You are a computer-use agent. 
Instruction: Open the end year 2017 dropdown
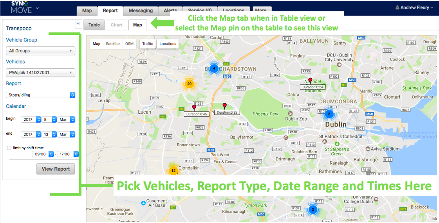tap(31, 134)
